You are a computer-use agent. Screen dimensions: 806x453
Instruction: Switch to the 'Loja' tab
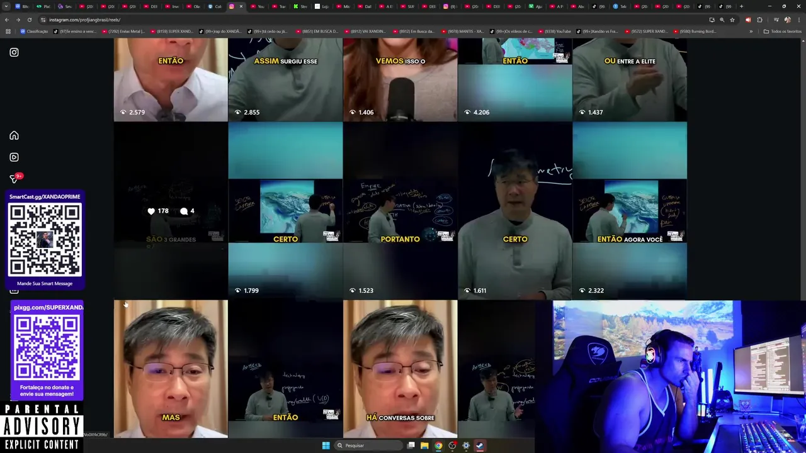[x=322, y=6]
